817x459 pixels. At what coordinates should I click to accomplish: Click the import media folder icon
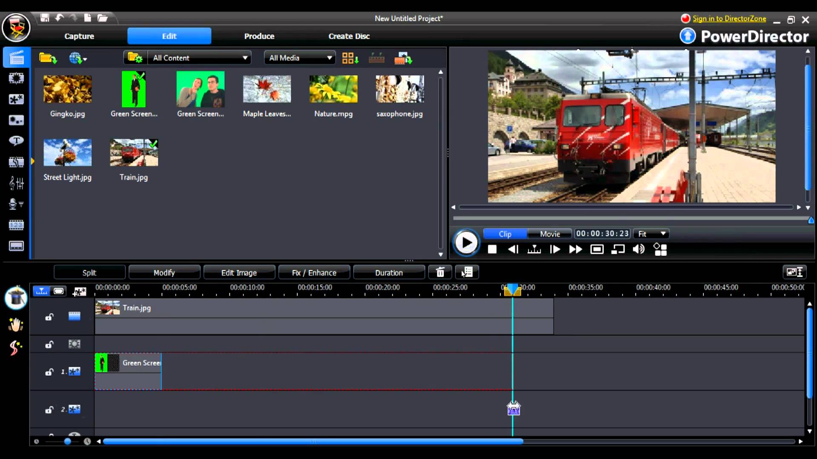point(48,58)
